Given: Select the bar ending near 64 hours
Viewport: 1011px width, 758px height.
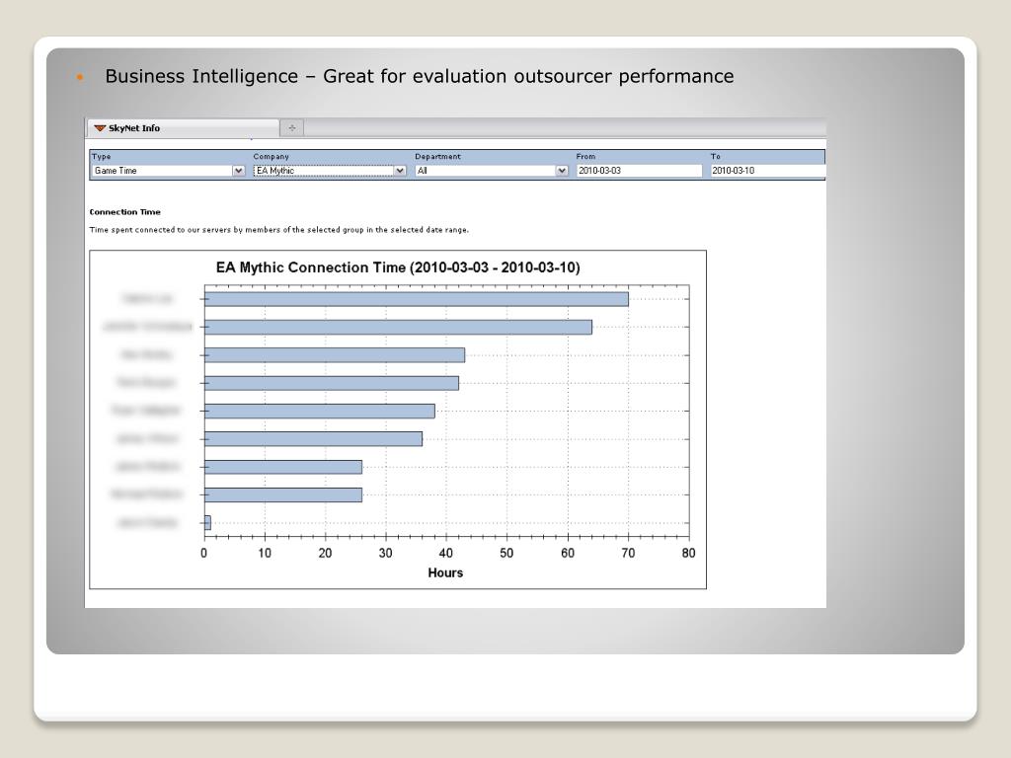Looking at the screenshot, I should tap(399, 328).
